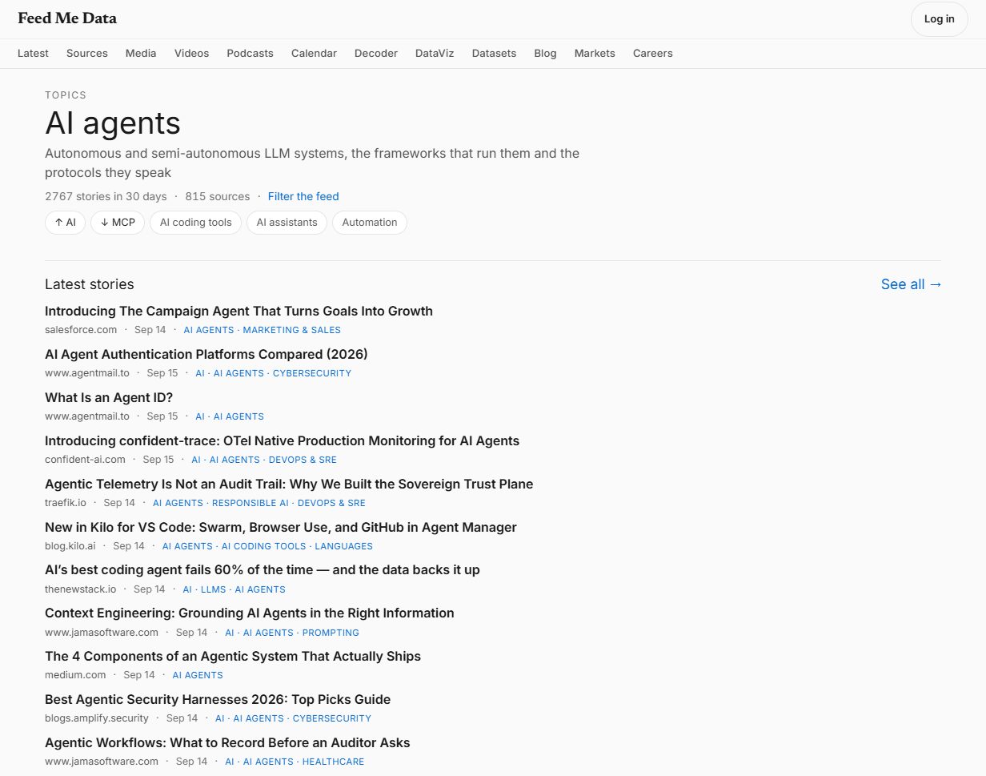Screen dimensions: 986x776
Task: Open the DataViz nav item
Action: (435, 53)
